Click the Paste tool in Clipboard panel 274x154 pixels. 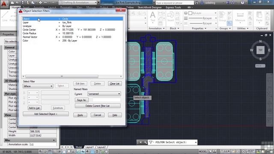(259, 17)
